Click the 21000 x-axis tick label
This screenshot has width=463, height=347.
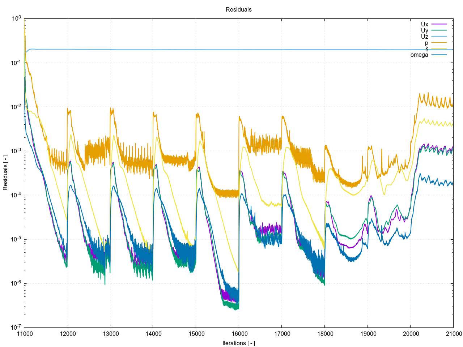(x=453, y=334)
